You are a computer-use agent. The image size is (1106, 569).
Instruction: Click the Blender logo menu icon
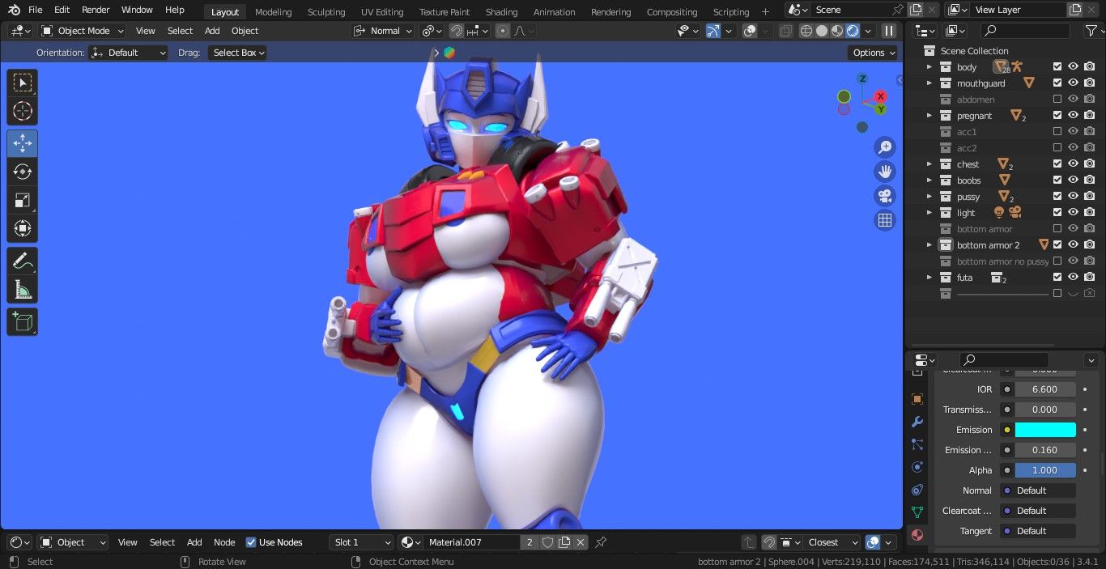point(15,10)
